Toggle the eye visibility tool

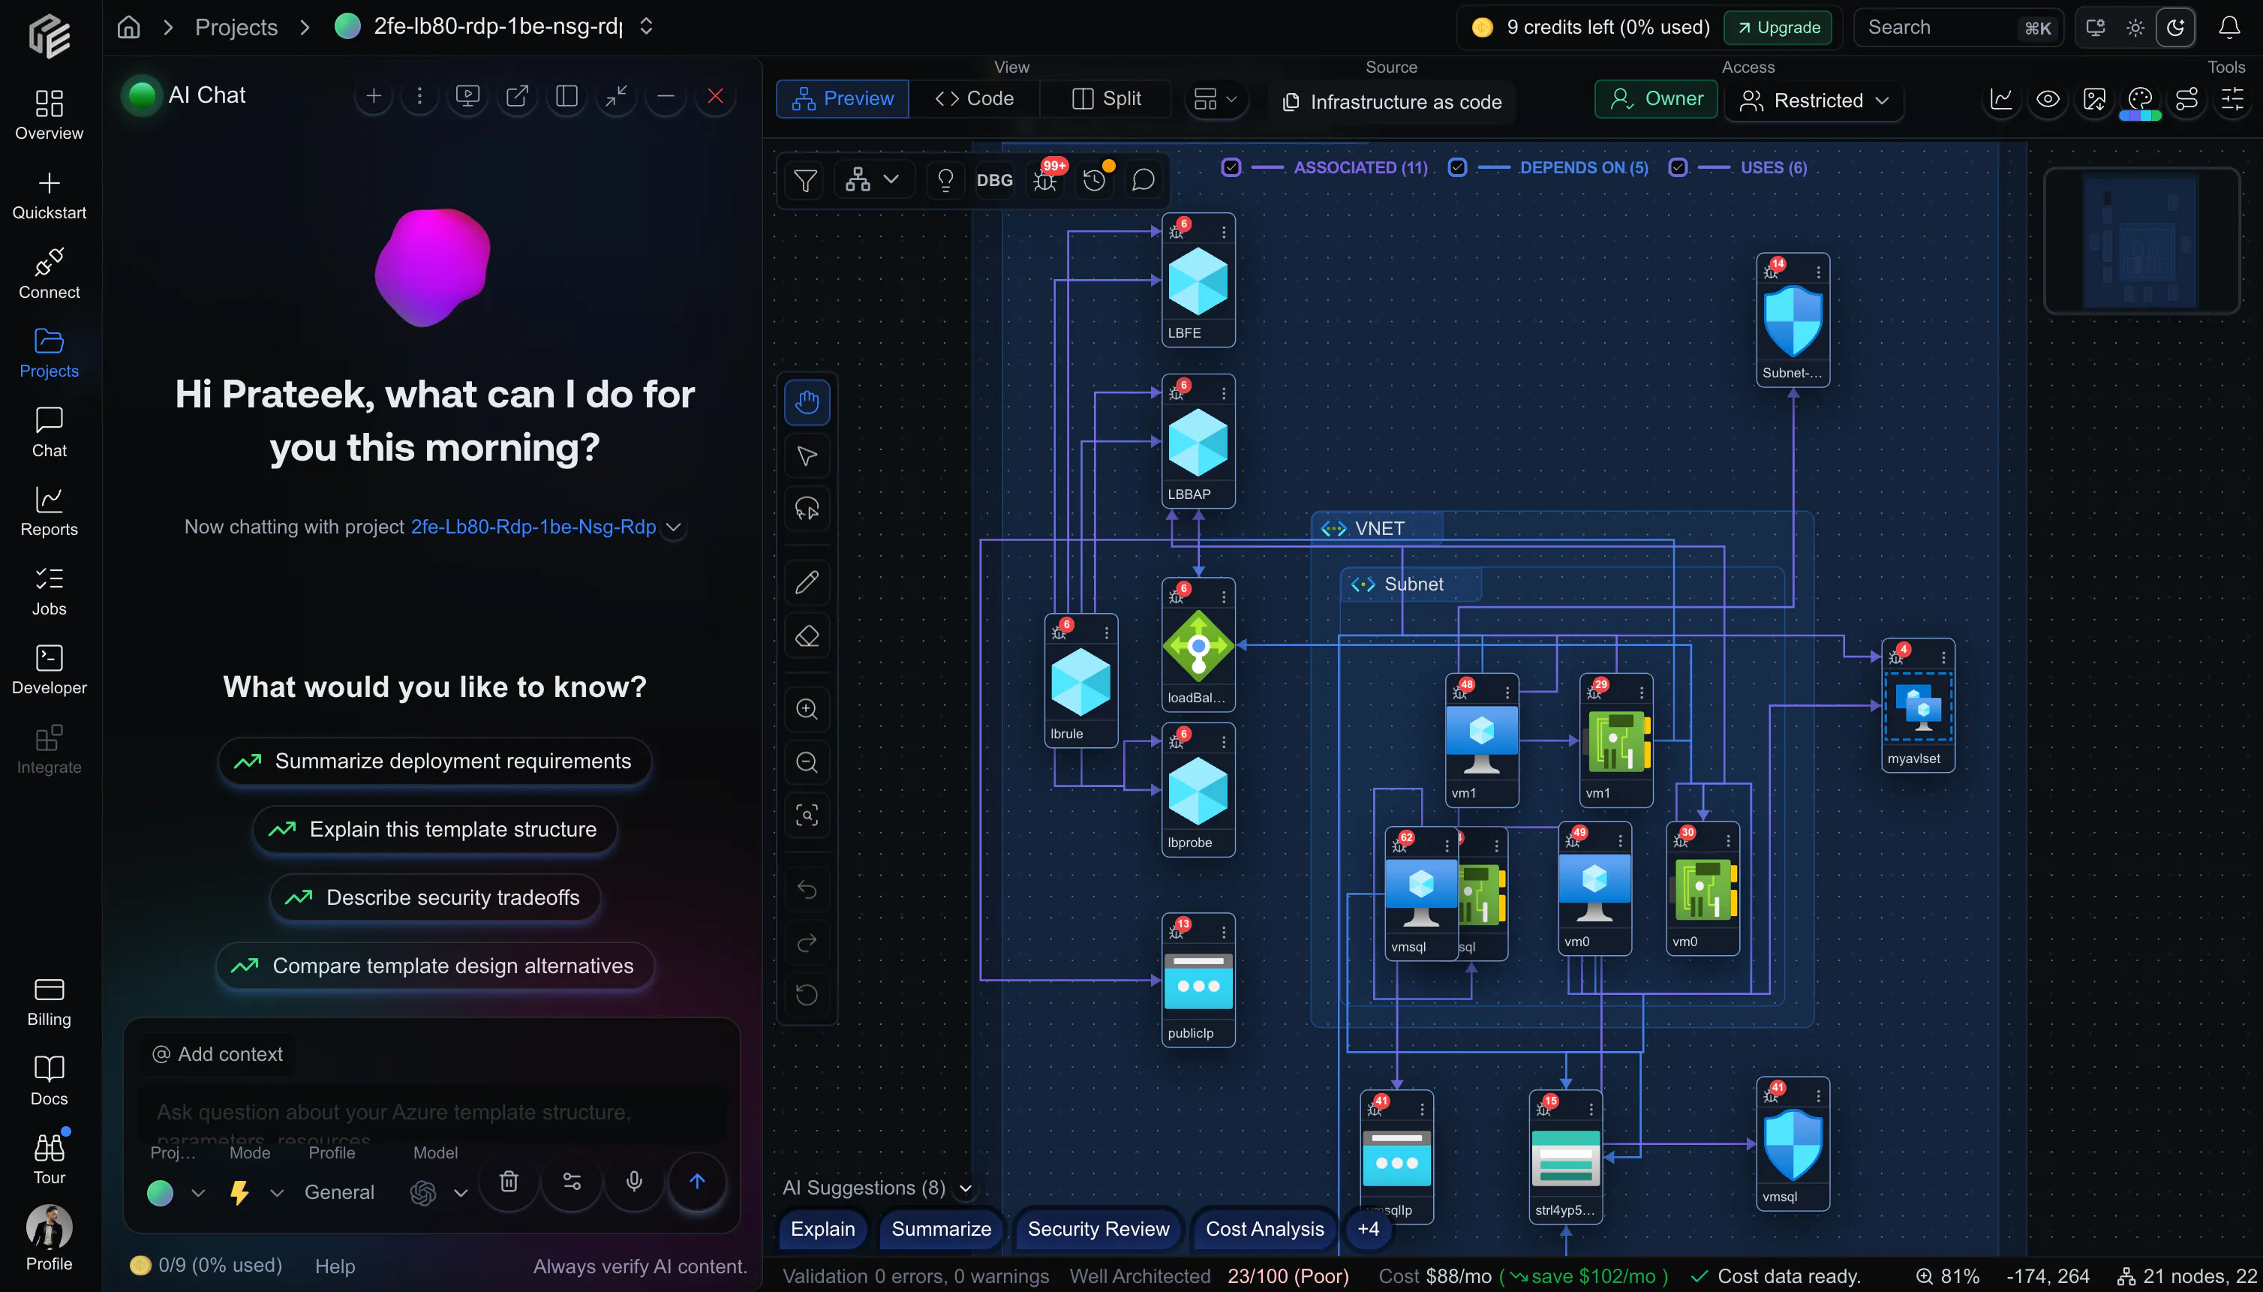click(2048, 99)
